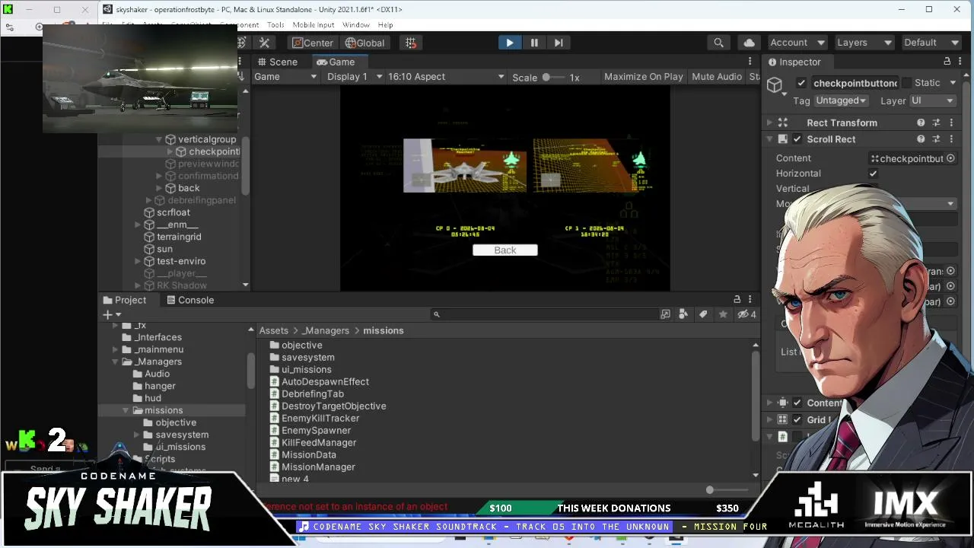Click the Project panel create plus button
Screen dimensions: 974x548
pos(111,314)
